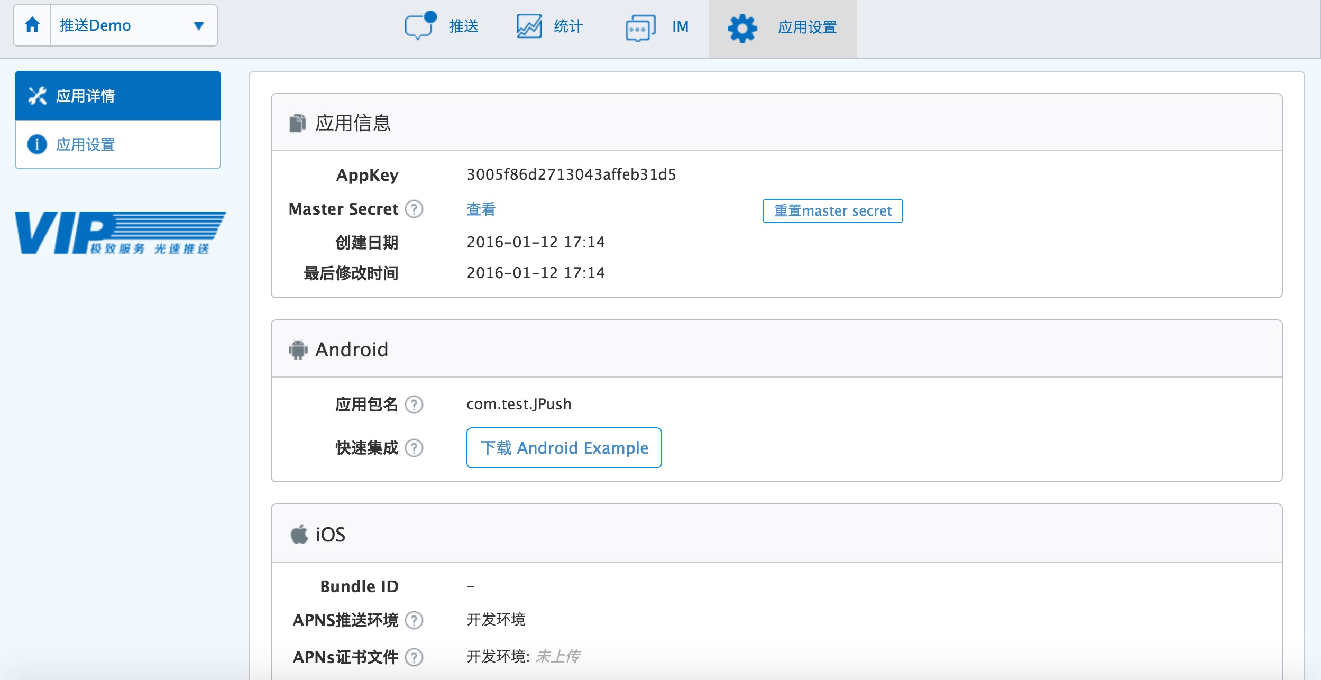Image resolution: width=1321 pixels, height=680 pixels.
Task: Click the AppKey value text
Action: pyautogui.click(x=571, y=174)
